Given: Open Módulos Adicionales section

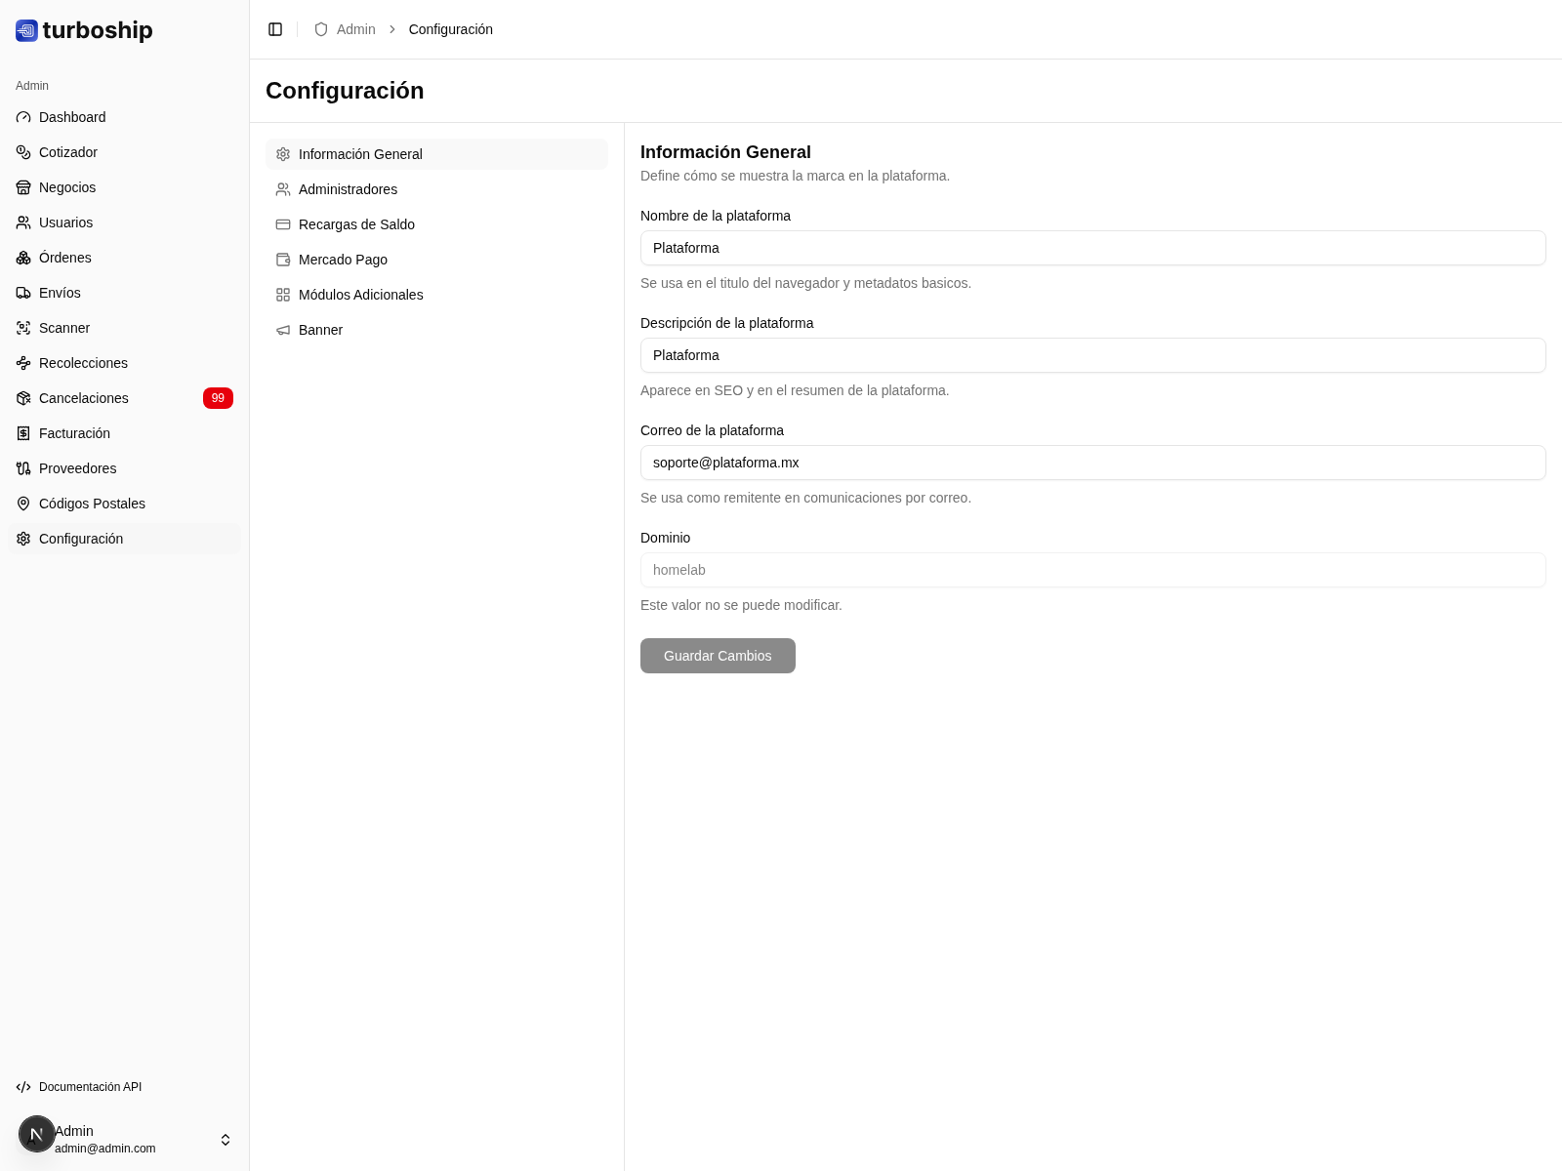Looking at the screenshot, I should click(x=360, y=295).
